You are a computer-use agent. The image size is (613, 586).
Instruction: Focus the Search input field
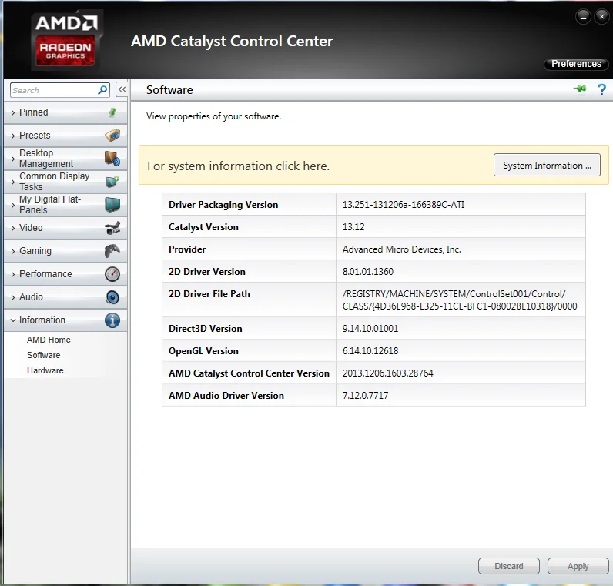pyautogui.click(x=54, y=90)
